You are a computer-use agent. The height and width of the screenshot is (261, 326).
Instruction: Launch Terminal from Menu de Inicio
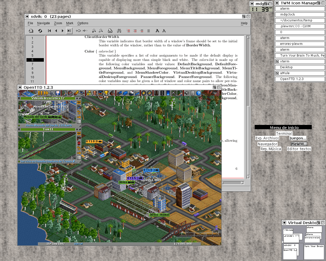284,134
